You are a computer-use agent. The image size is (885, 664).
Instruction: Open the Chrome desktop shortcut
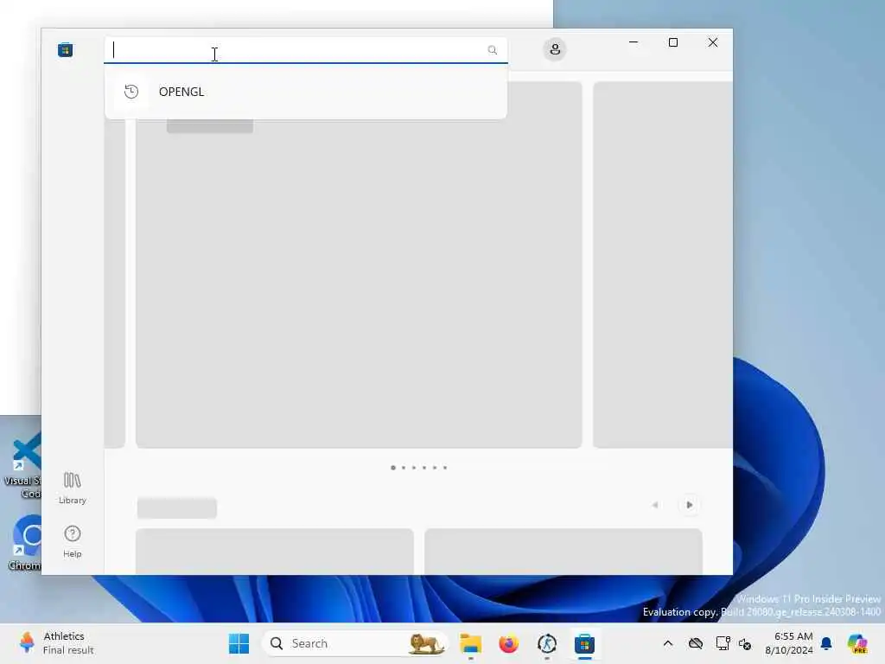point(23,542)
